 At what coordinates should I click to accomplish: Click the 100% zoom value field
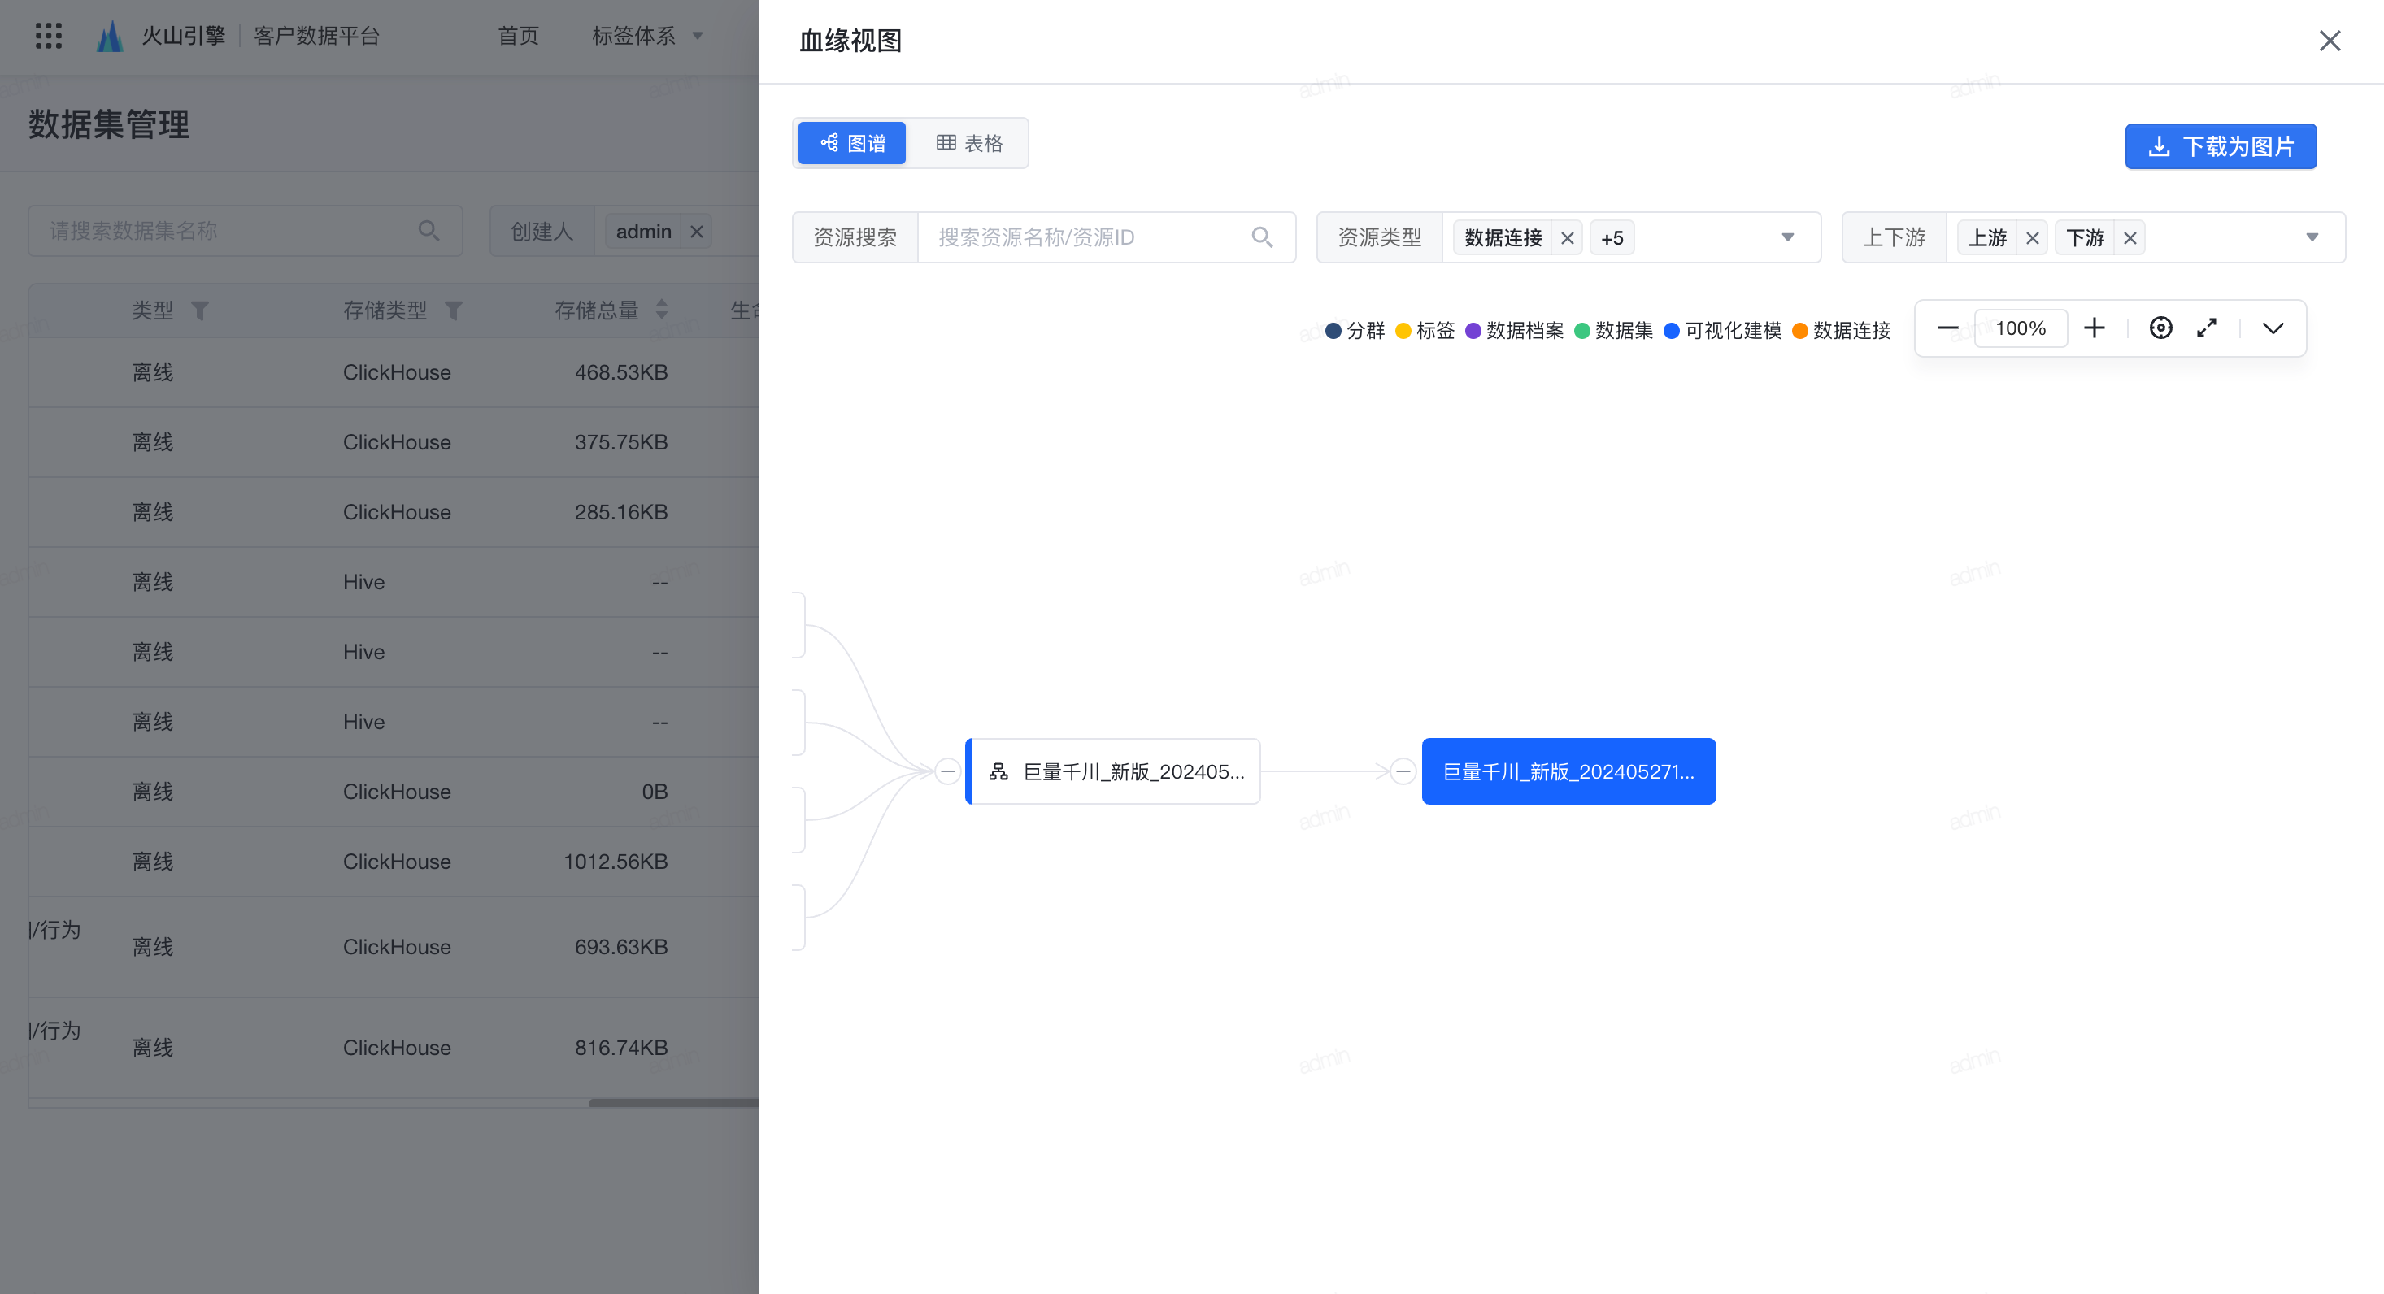click(2021, 328)
